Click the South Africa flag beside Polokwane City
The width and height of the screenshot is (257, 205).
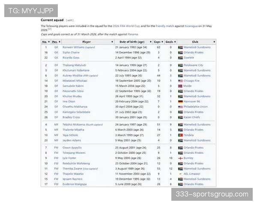pos(180,65)
